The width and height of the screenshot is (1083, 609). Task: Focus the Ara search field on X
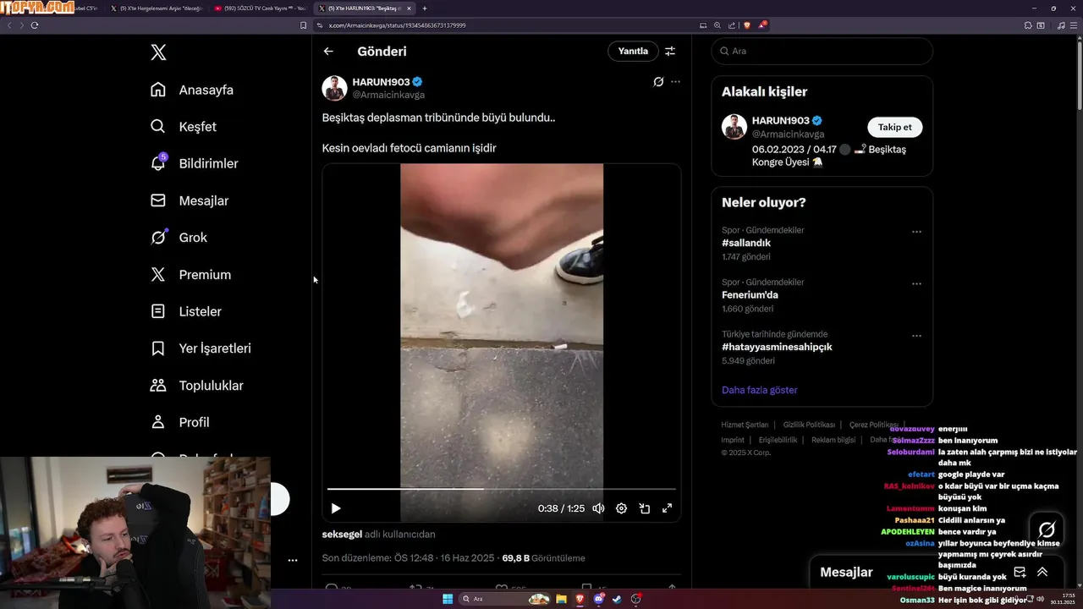[822, 51]
